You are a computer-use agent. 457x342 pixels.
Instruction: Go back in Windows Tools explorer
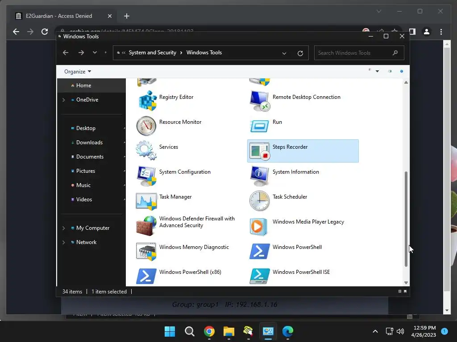66,53
